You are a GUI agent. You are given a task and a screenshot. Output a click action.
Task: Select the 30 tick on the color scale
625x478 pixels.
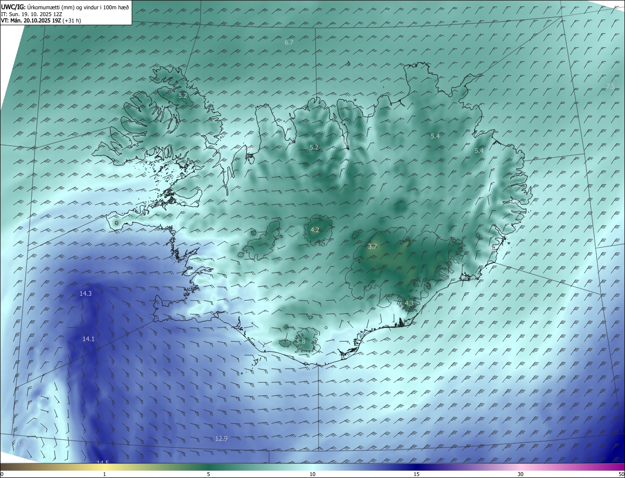[x=521, y=474]
